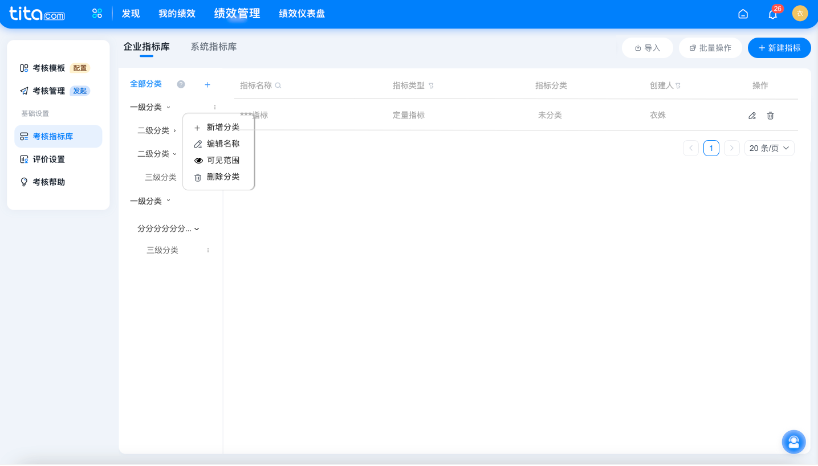Screen dimensions: 818x466
Task: Filter by 创建人 funnel icon
Action: click(x=678, y=85)
